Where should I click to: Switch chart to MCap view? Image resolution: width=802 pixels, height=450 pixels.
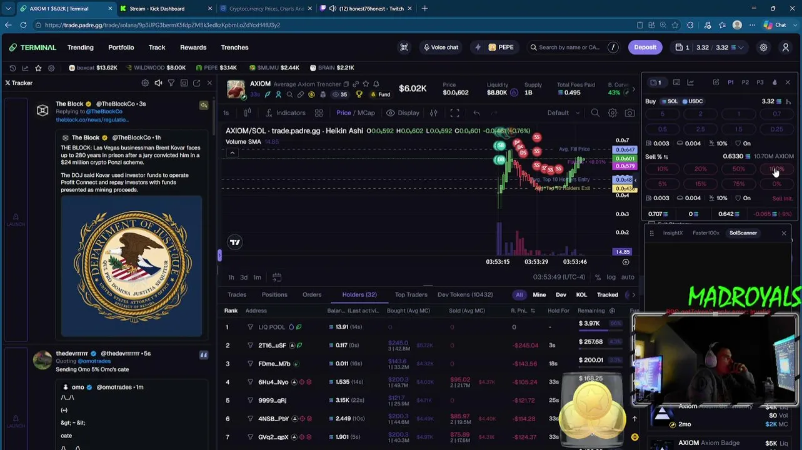pos(366,113)
